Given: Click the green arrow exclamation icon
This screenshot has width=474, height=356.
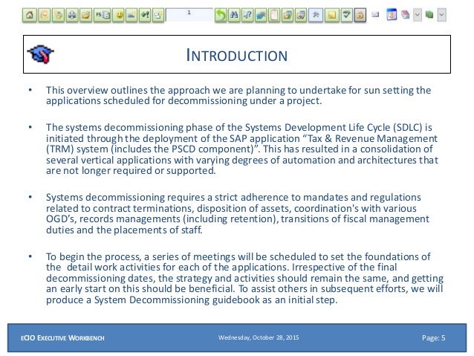Looking at the screenshot, I should 145,15.
